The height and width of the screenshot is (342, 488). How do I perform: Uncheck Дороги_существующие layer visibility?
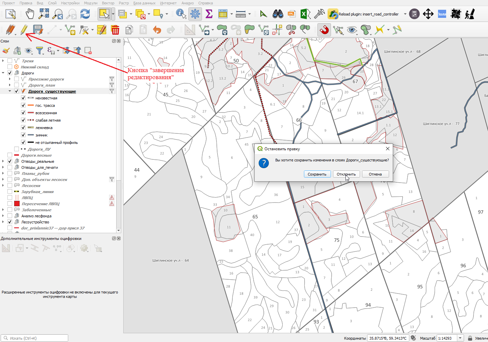click(x=17, y=91)
